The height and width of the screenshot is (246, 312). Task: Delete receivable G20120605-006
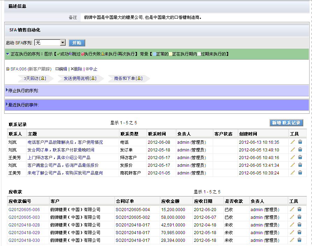(299, 209)
